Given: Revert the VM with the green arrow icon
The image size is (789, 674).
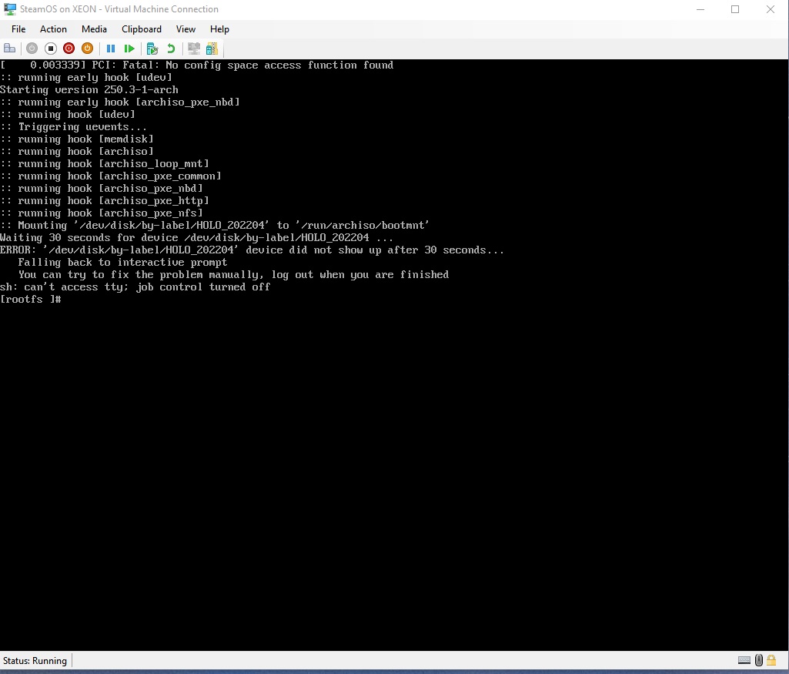Looking at the screenshot, I should pos(170,48).
